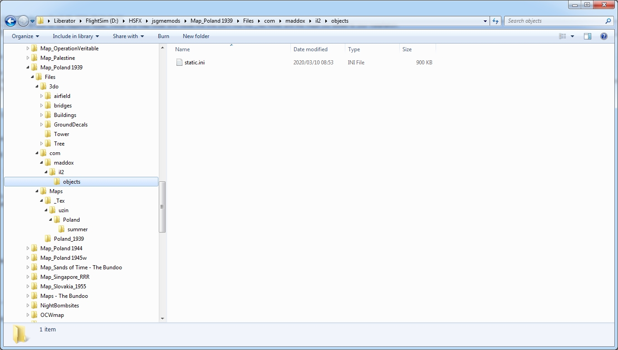Click the OCWmap folder icon
Image resolution: width=618 pixels, height=350 pixels.
34,315
